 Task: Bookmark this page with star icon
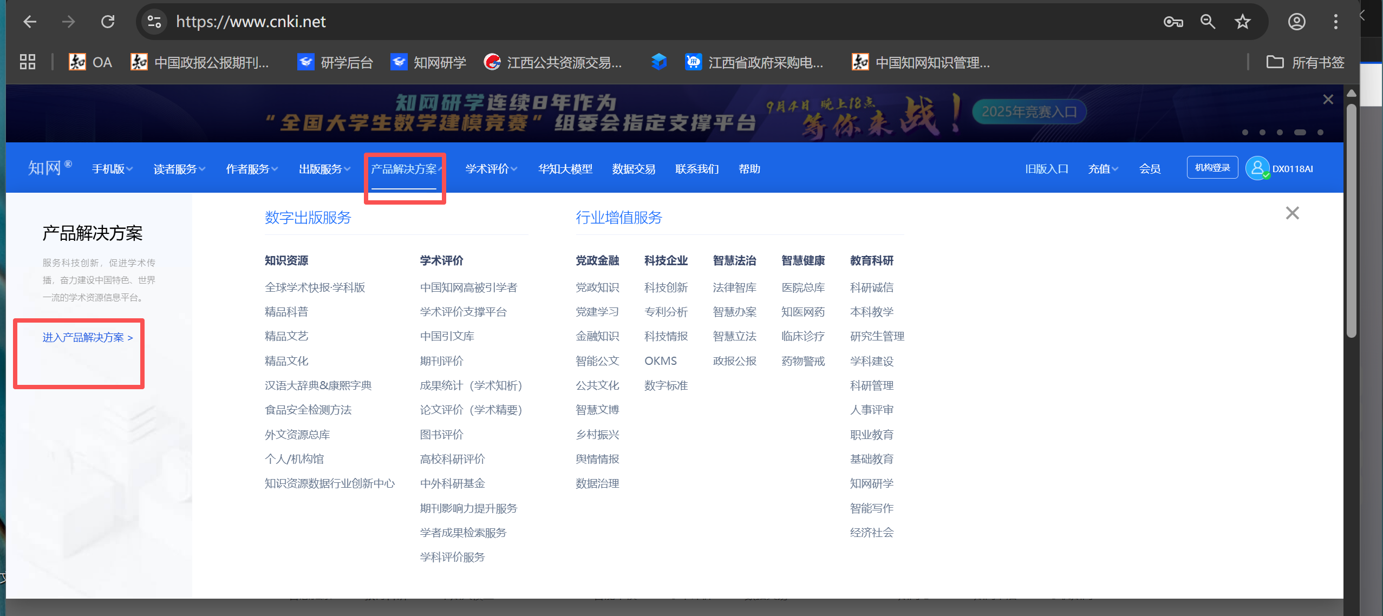(x=1242, y=22)
